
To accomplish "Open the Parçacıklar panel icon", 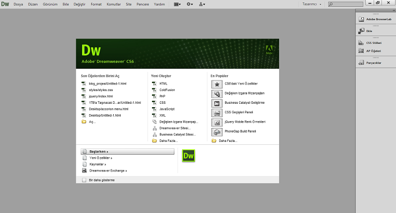I will coord(361,63).
